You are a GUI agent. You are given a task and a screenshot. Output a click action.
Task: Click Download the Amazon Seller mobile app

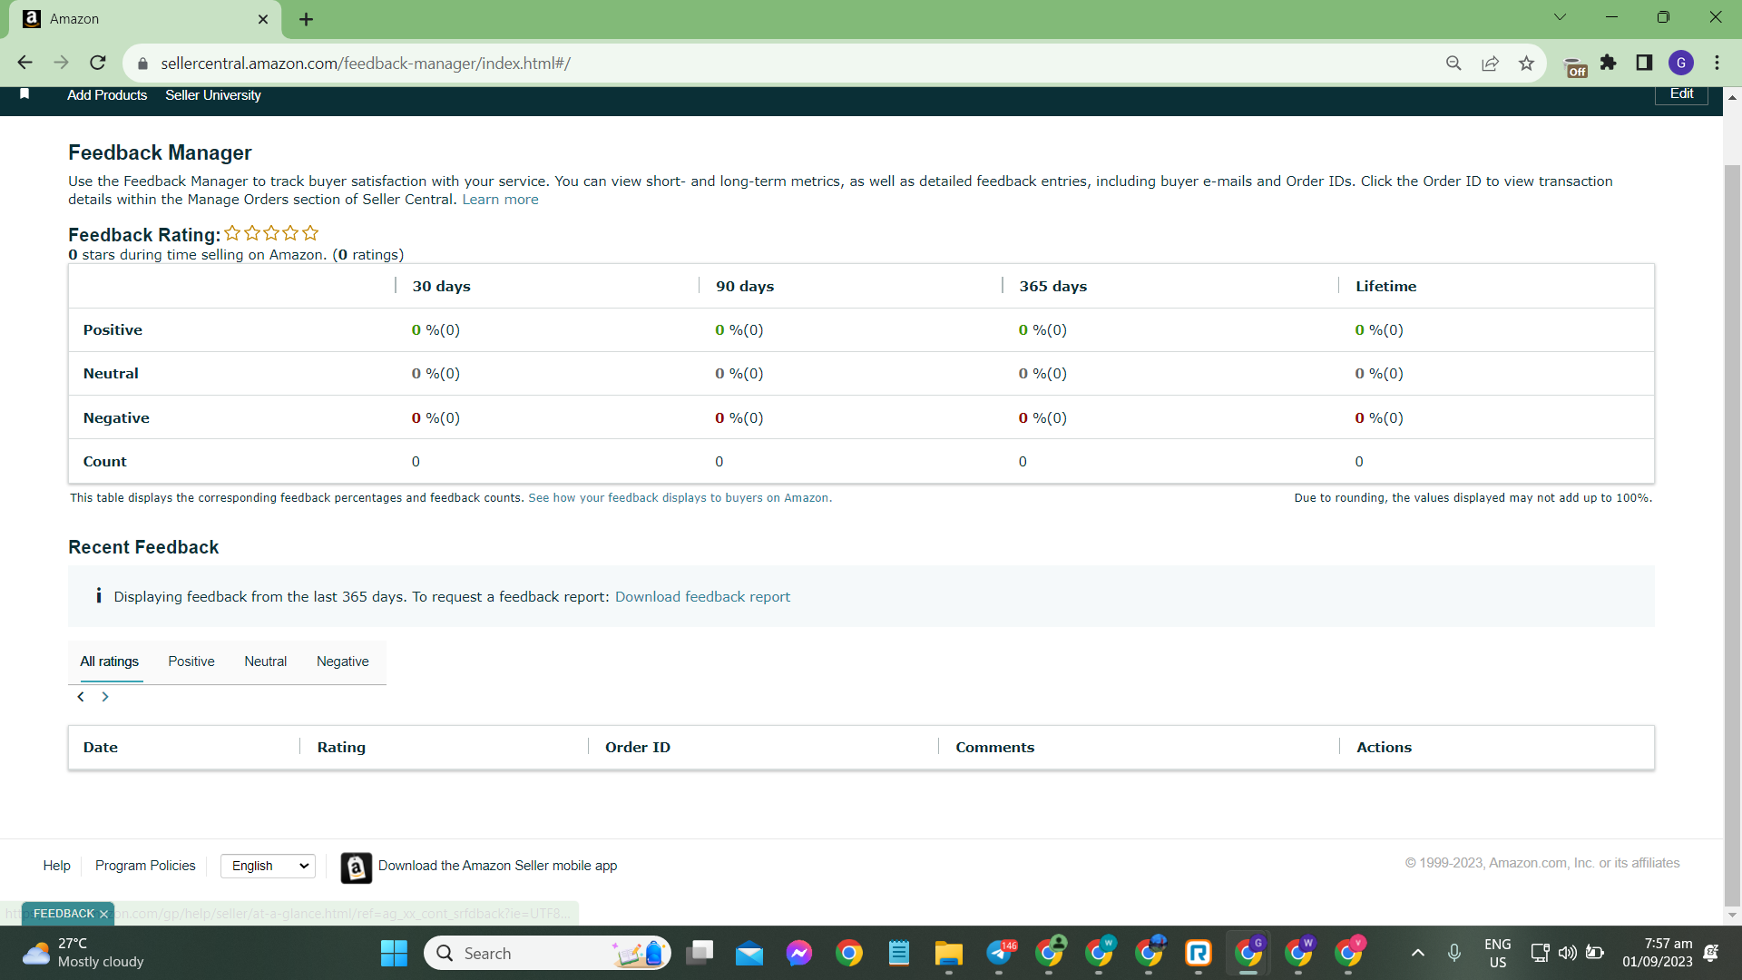[x=497, y=866]
